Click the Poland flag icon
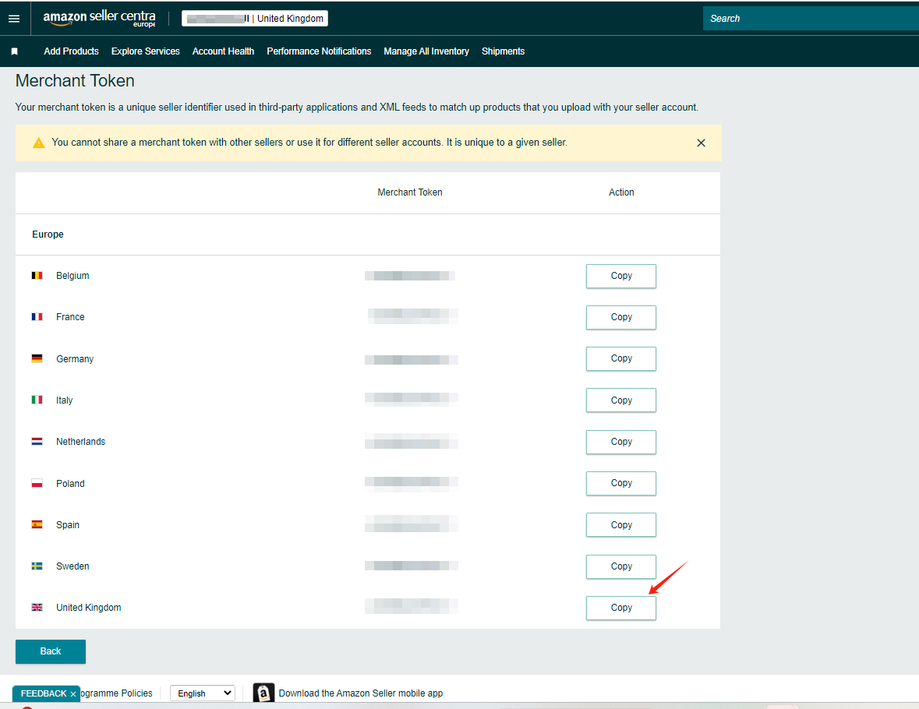 click(37, 483)
